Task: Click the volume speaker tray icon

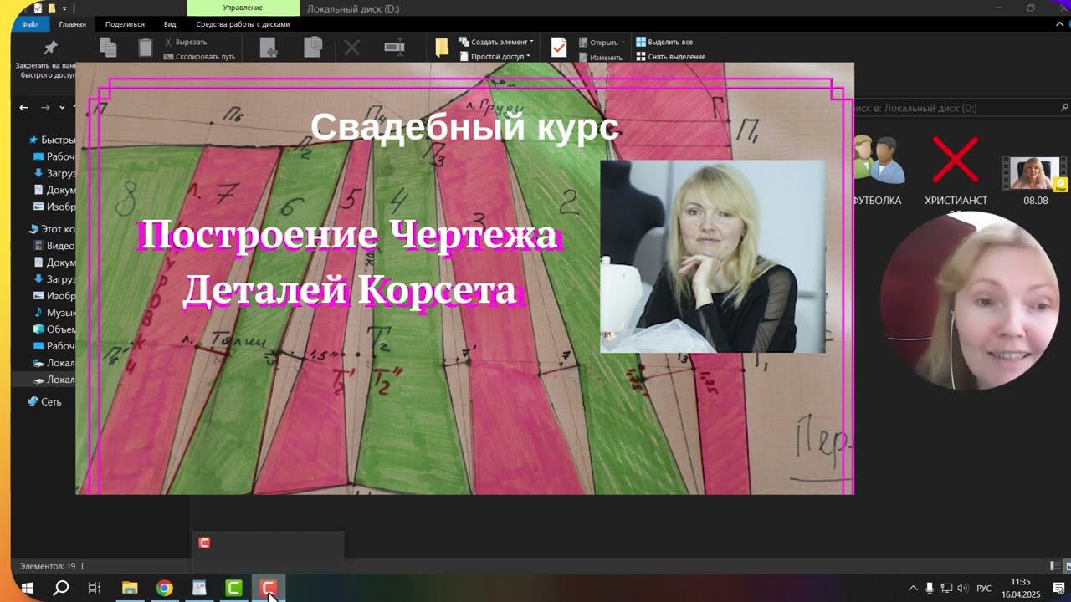Action: point(962,588)
